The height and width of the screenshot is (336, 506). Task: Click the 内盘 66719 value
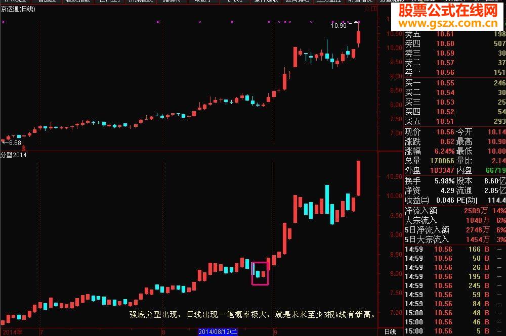click(496, 170)
